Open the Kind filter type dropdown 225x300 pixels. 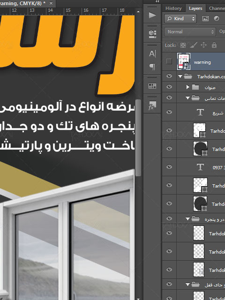pyautogui.click(x=180, y=19)
